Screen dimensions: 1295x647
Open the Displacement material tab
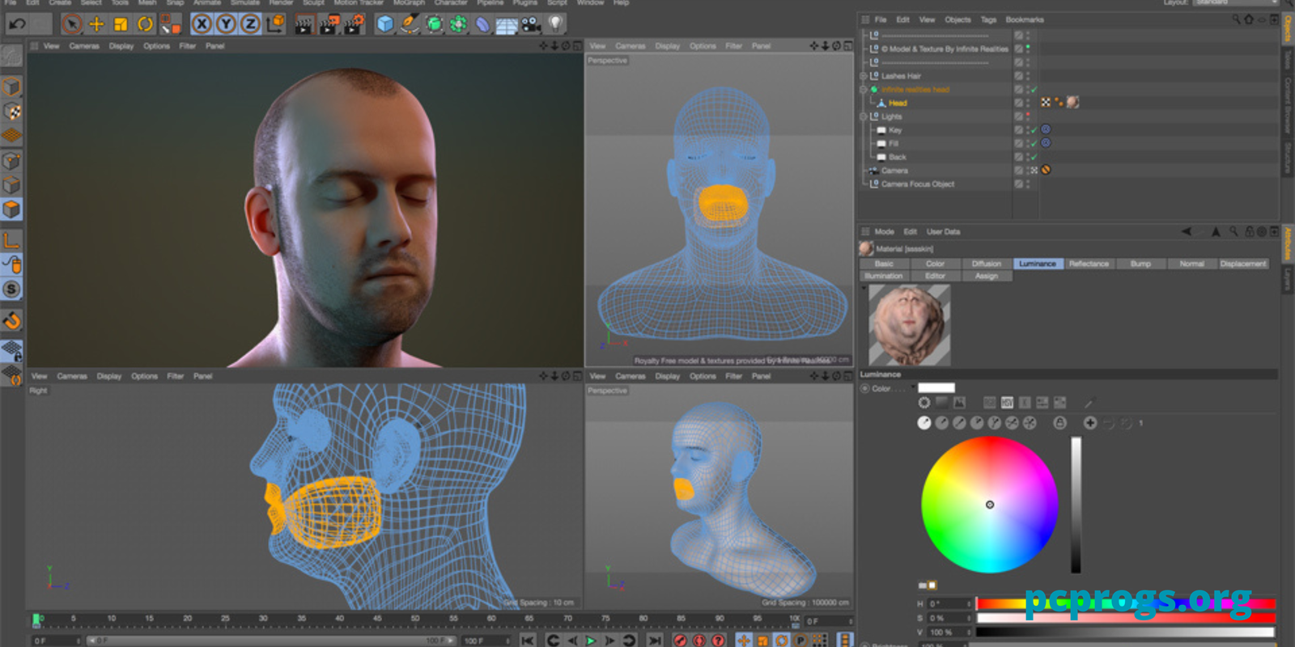1243,264
